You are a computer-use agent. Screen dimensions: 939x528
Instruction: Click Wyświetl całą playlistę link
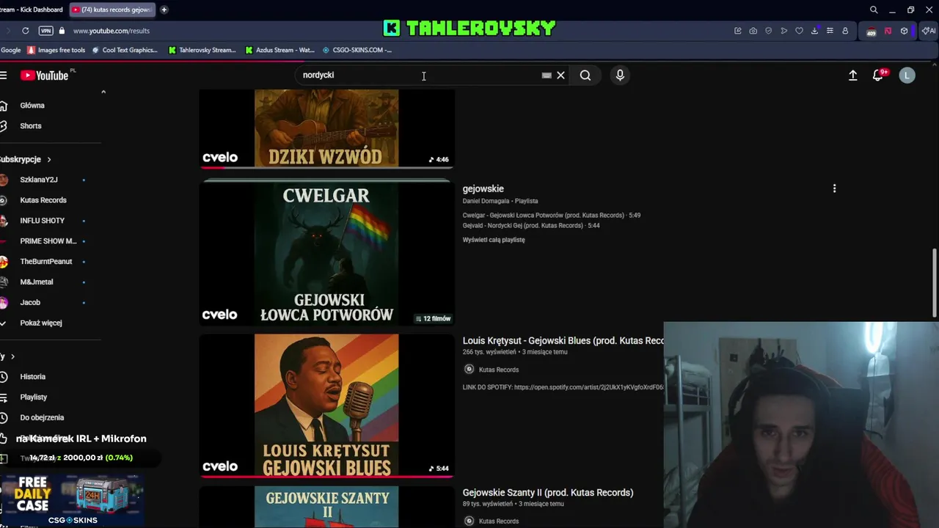[x=494, y=240]
